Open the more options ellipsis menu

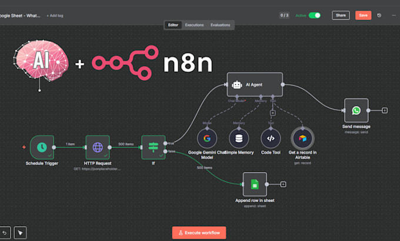click(394, 15)
